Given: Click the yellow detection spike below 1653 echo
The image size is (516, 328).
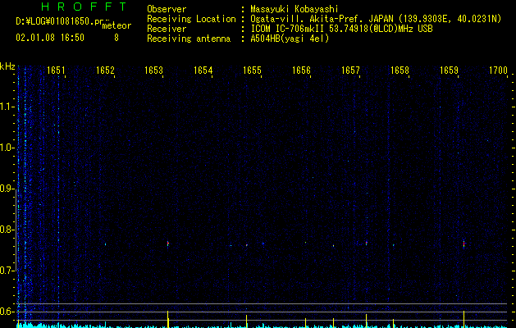Looking at the screenshot, I should (x=168, y=319).
